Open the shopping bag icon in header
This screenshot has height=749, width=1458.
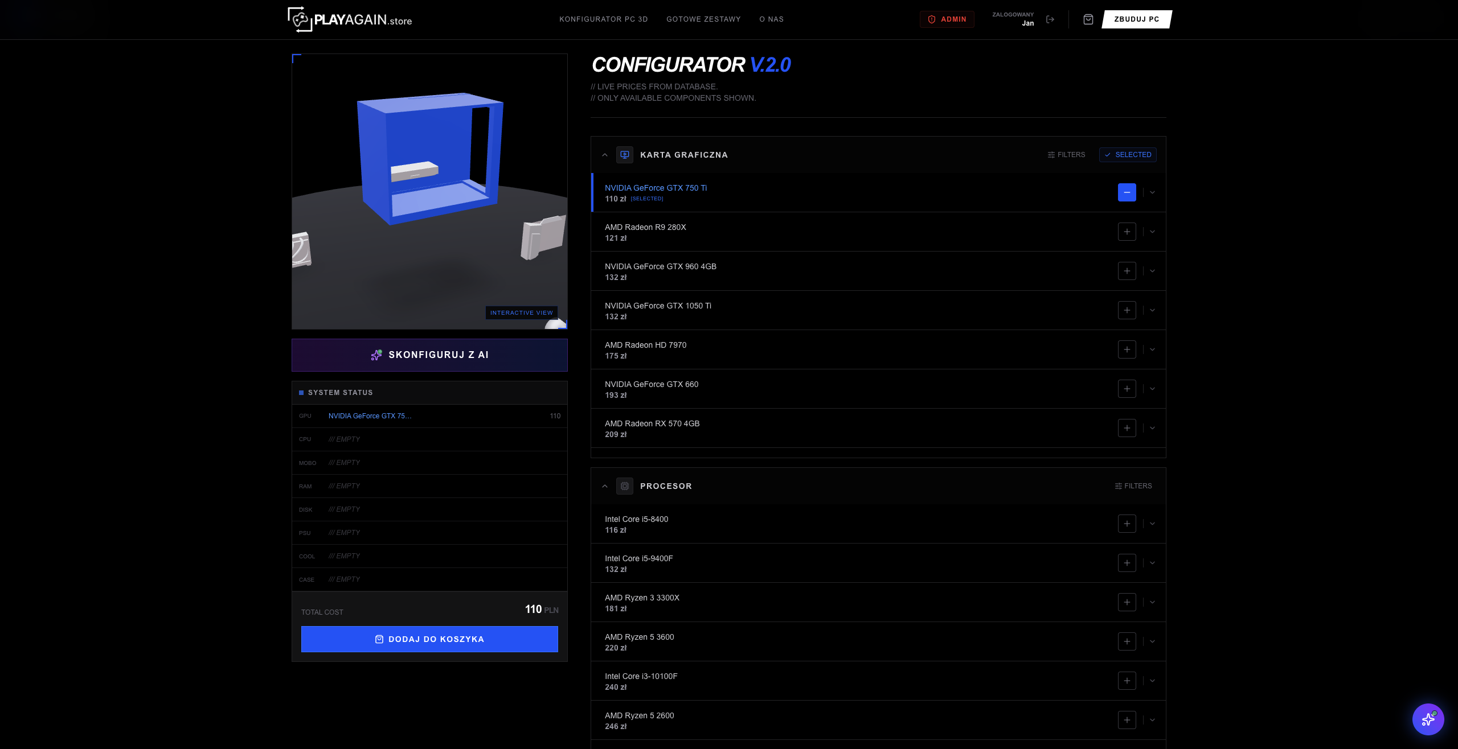(1088, 19)
